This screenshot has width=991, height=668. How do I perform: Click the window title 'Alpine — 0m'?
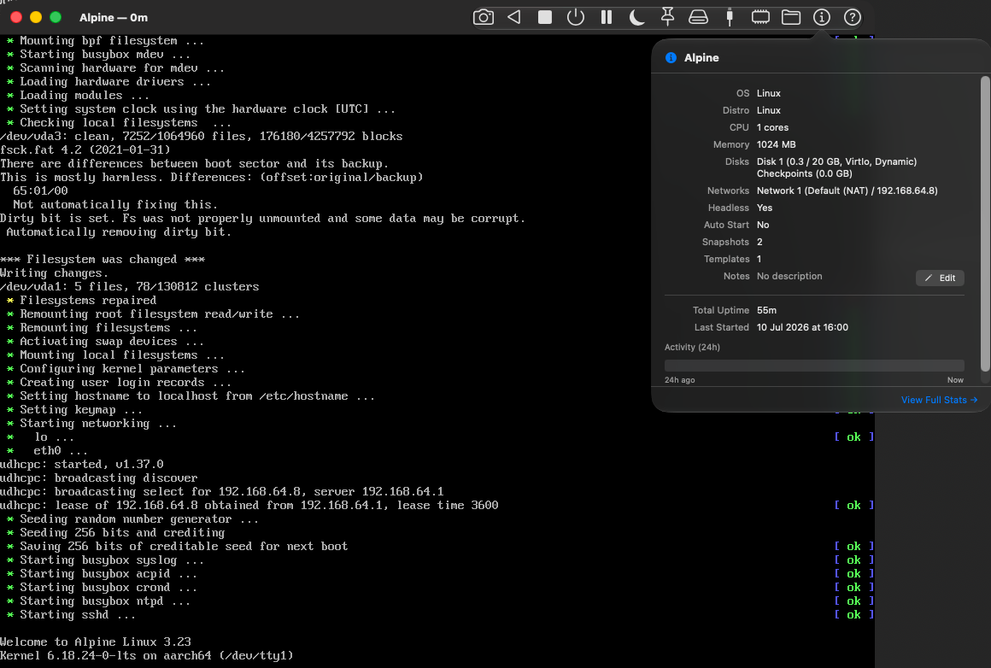click(x=114, y=18)
